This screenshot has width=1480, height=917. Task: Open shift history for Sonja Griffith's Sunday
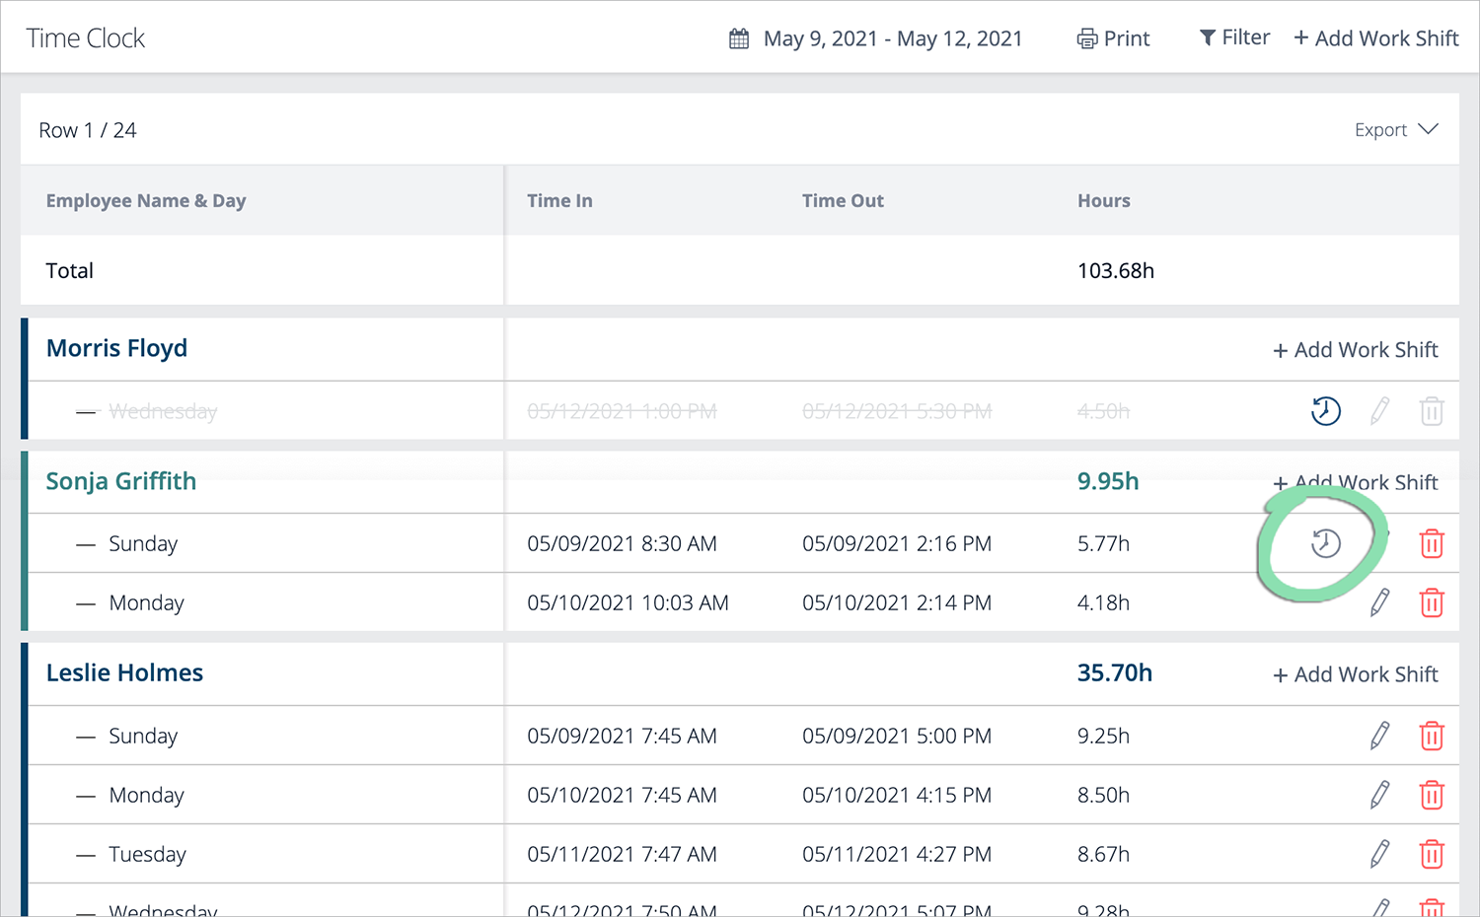pyautogui.click(x=1326, y=543)
